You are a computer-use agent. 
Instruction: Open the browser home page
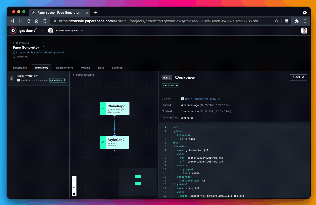[x=37, y=21]
